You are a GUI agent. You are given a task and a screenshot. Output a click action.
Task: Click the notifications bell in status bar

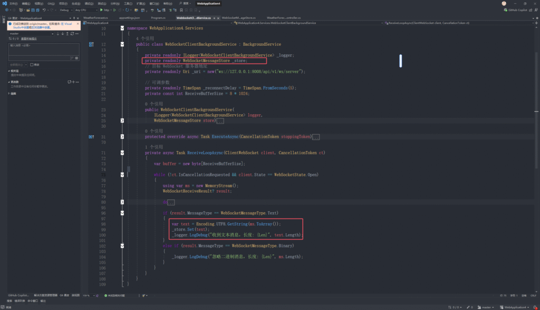(x=534, y=307)
